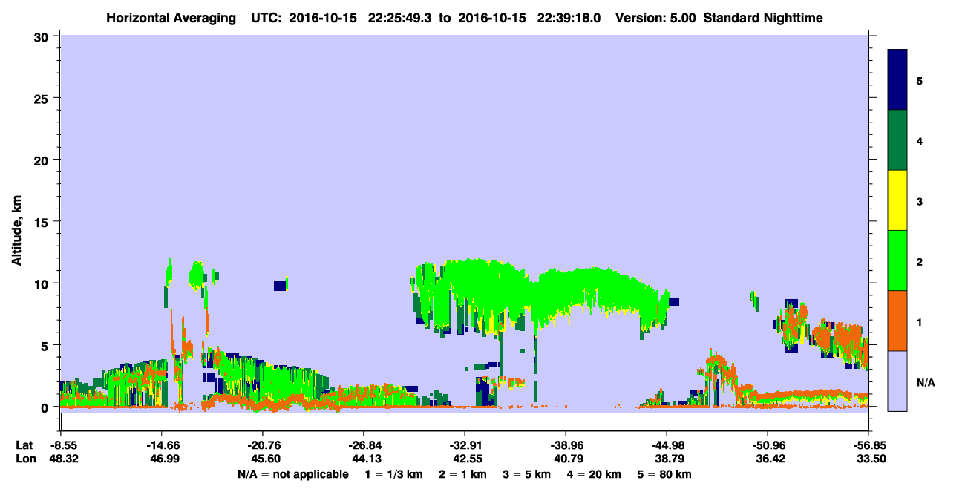Click the isolated dark blue square near 10 km
Viewport: 965px width, 495px height.
point(280,286)
